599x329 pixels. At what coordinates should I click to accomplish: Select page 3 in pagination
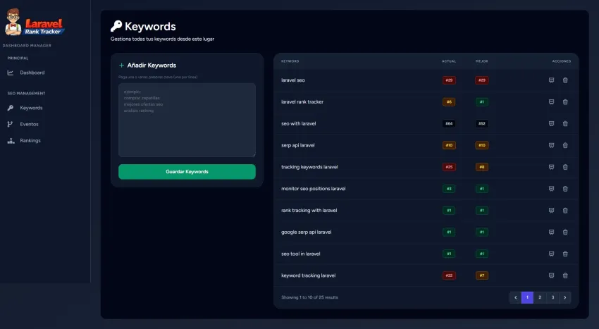click(552, 297)
